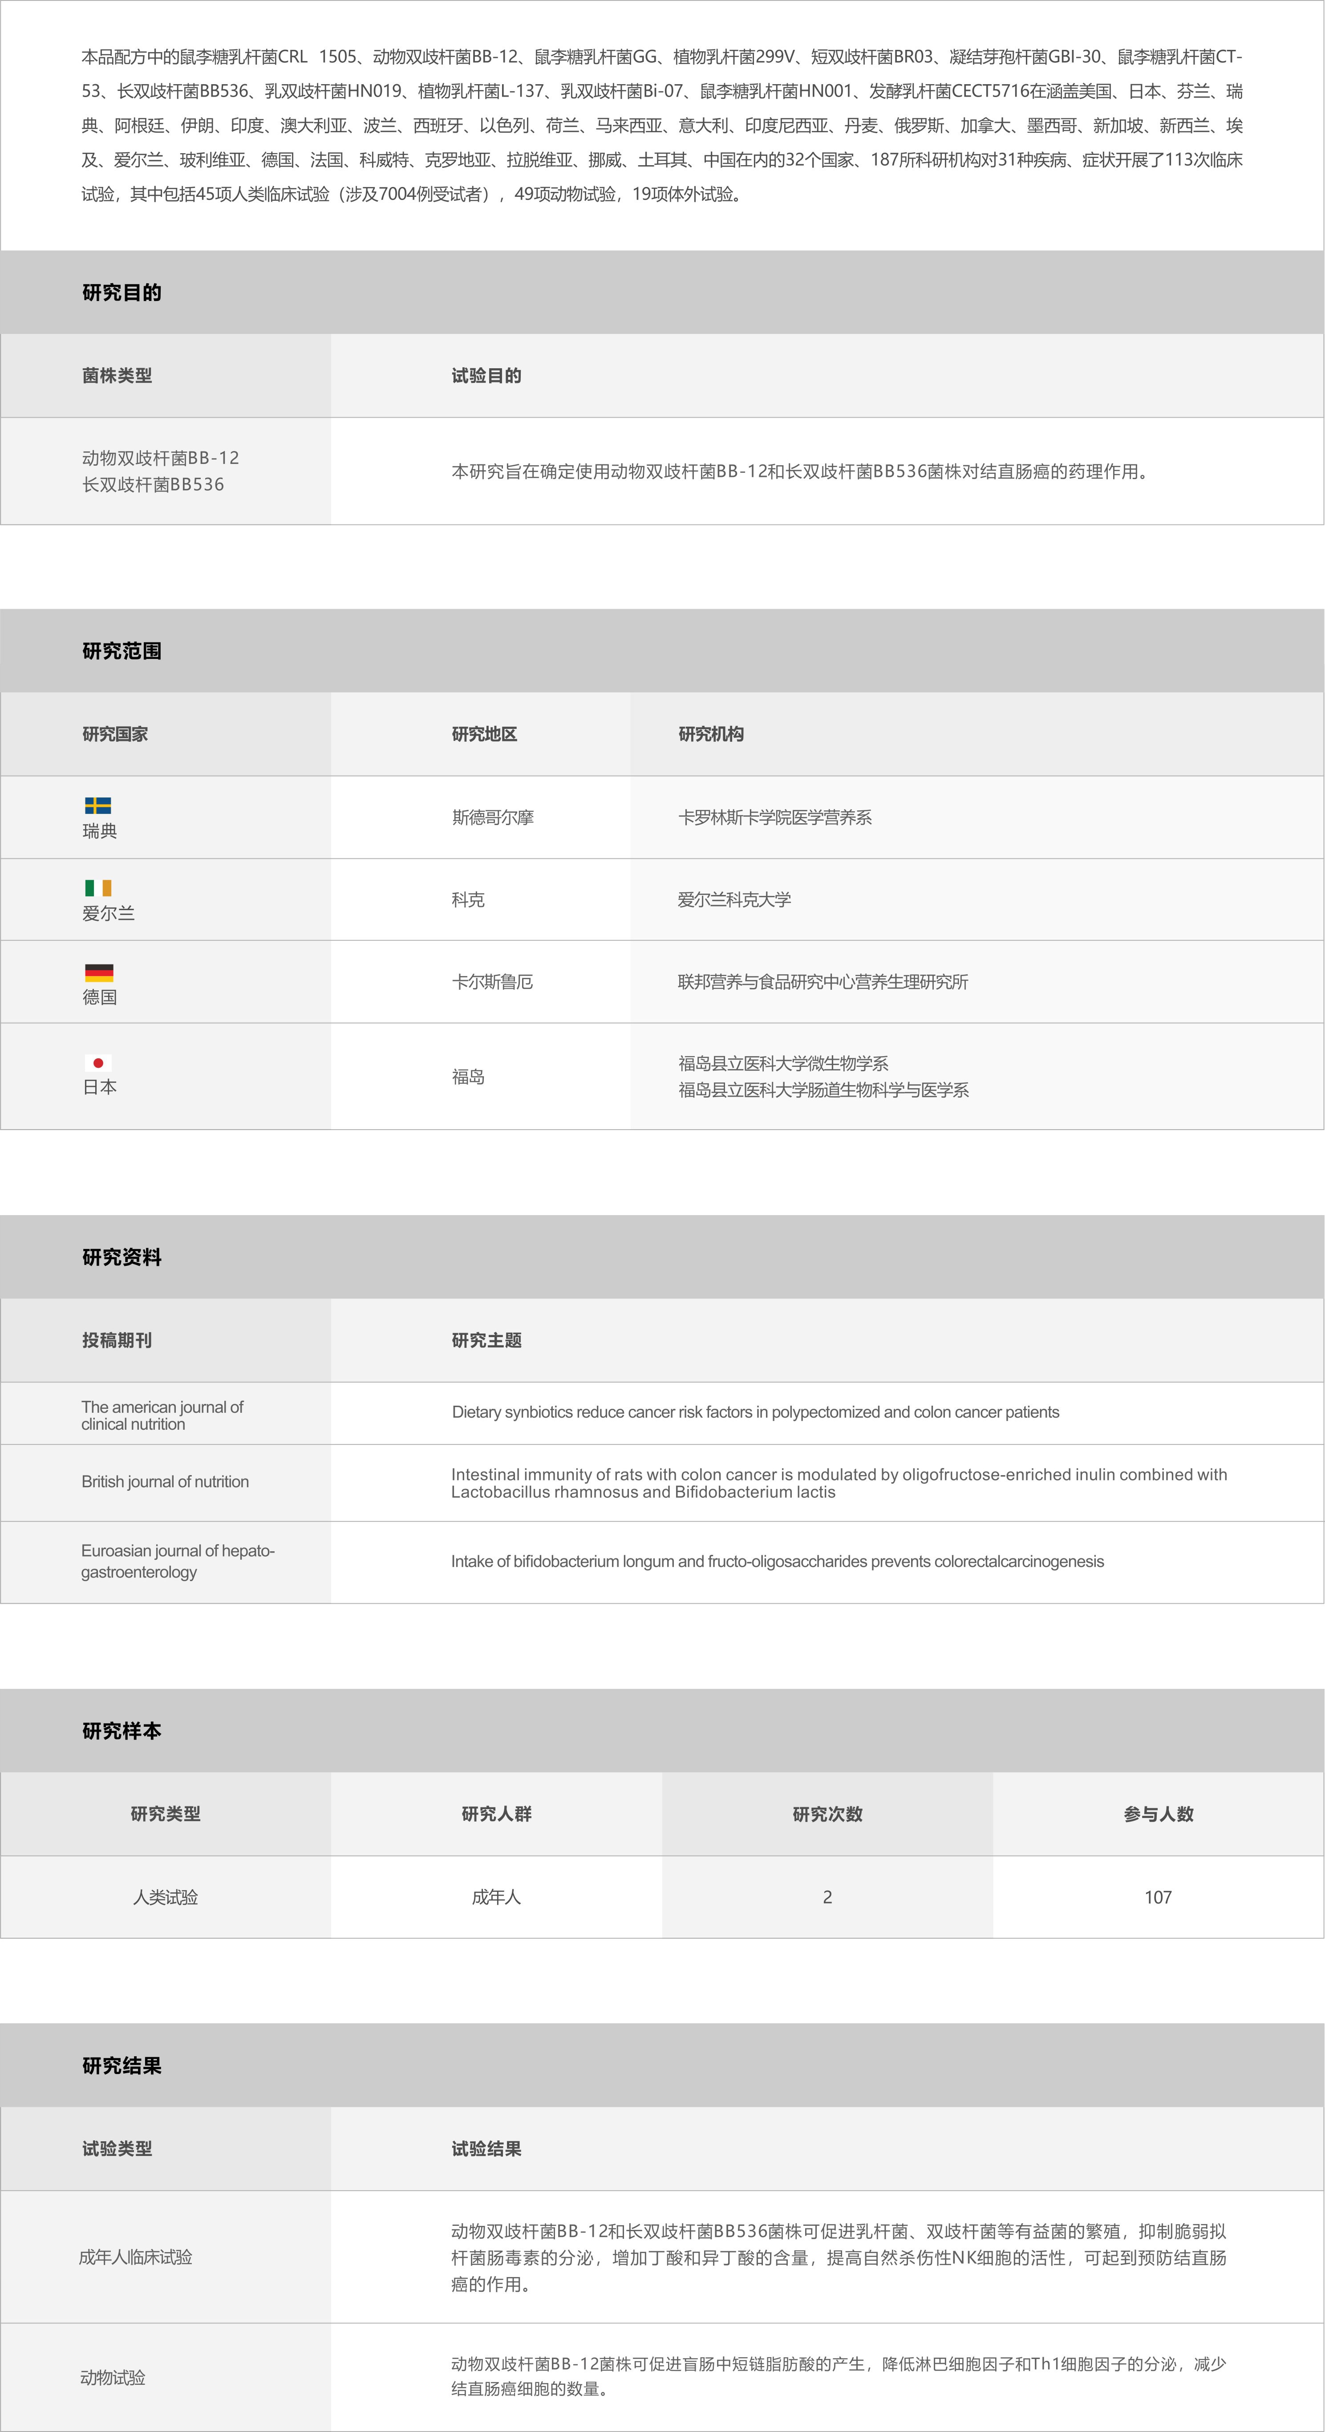Select the 长双歧杆菌BB536 strain cell text
The width and height of the screenshot is (1325, 2432).
153,484
